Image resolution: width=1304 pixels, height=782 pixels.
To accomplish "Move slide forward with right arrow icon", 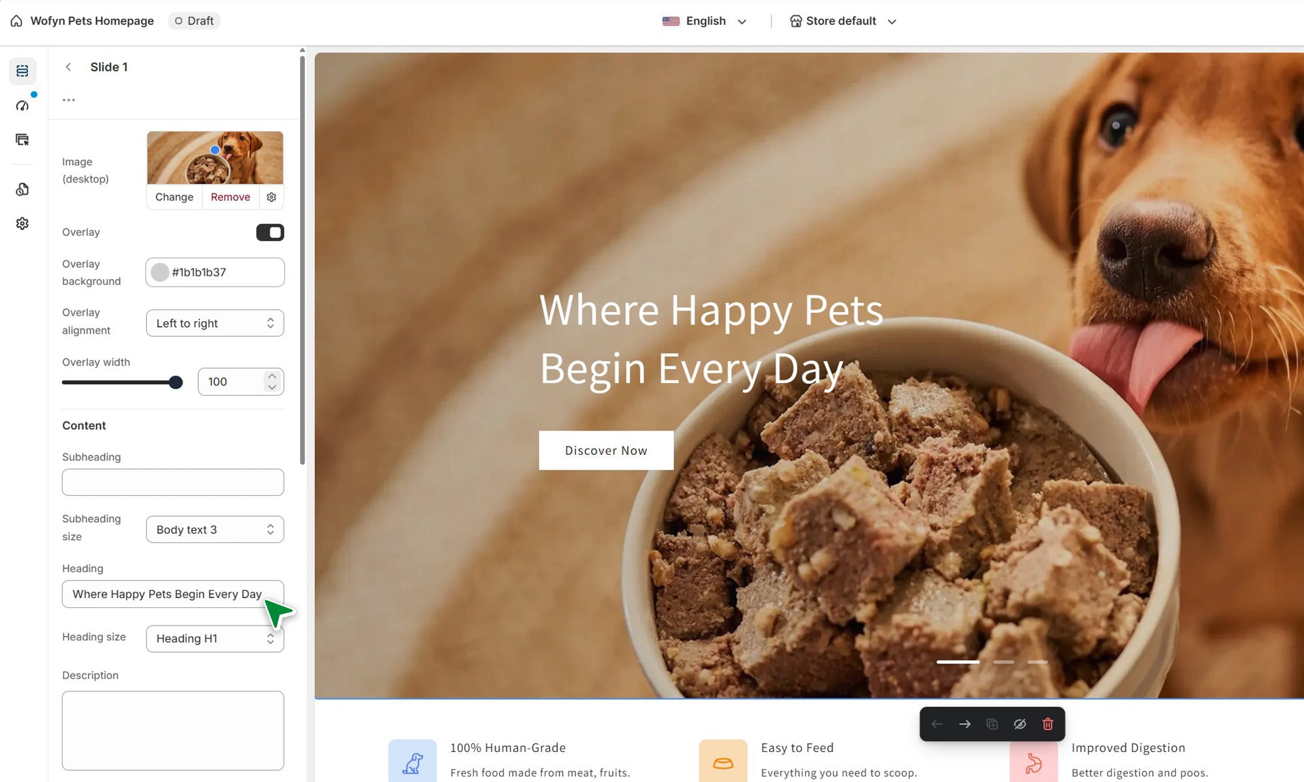I will [x=965, y=724].
